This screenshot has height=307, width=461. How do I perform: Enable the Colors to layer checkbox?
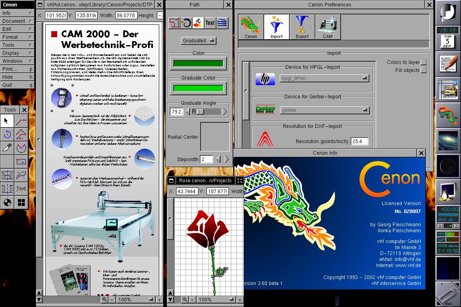coord(423,62)
